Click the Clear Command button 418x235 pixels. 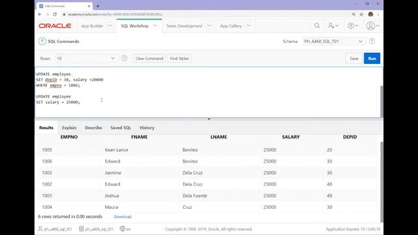pos(150,58)
